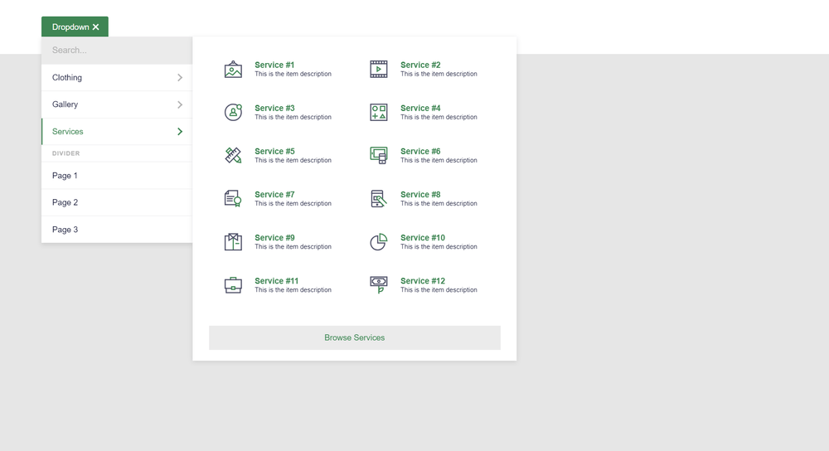The width and height of the screenshot is (829, 451).
Task: Open the Service #10 title link
Action: (x=423, y=238)
